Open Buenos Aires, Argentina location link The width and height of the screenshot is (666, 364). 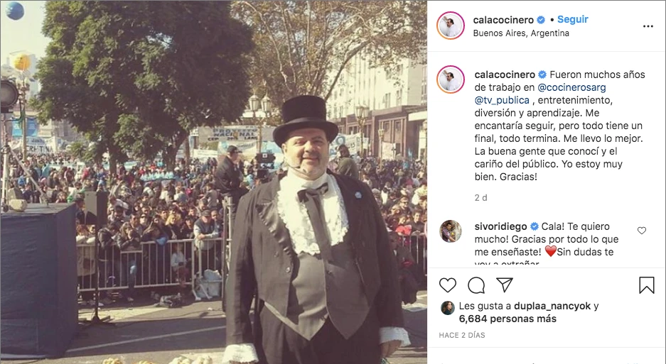tap(521, 33)
